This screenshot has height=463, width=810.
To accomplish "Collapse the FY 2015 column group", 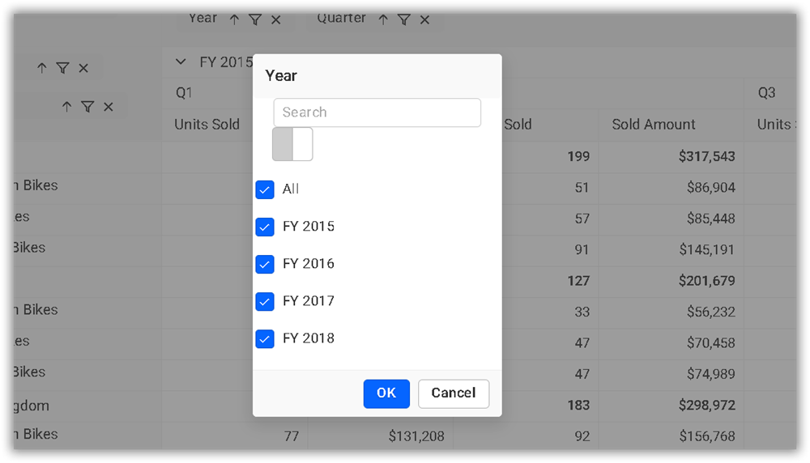I will click(181, 62).
